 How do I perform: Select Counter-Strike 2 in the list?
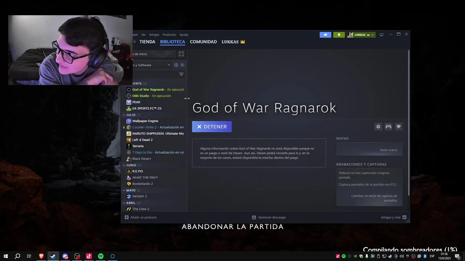click(155, 127)
